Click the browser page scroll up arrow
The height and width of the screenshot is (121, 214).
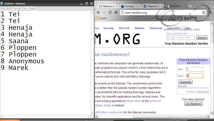tap(212, 23)
